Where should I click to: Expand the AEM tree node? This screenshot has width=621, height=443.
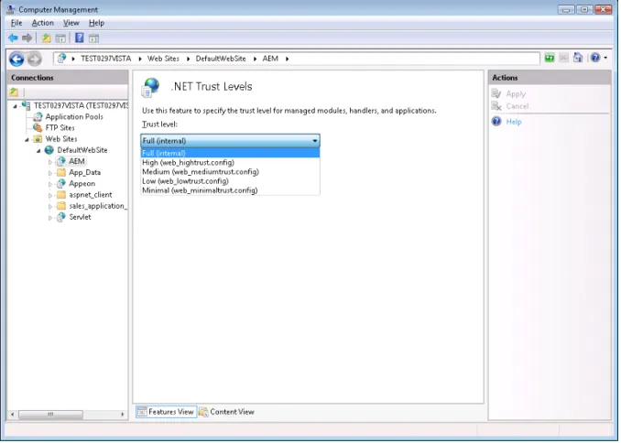(x=49, y=162)
